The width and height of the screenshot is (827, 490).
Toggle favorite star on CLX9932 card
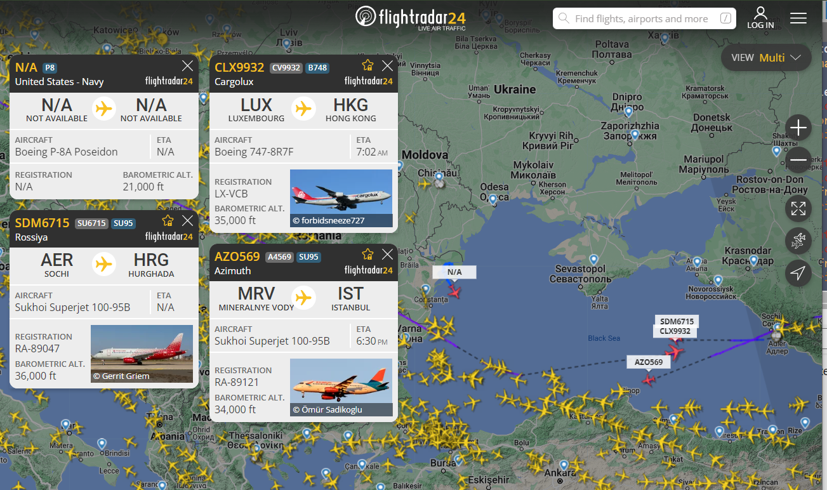(x=367, y=65)
